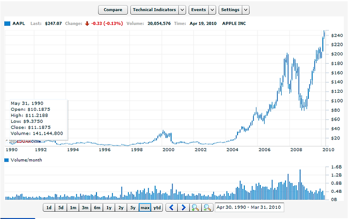Click the change value -0.33 (-0.13%)

(107, 23)
